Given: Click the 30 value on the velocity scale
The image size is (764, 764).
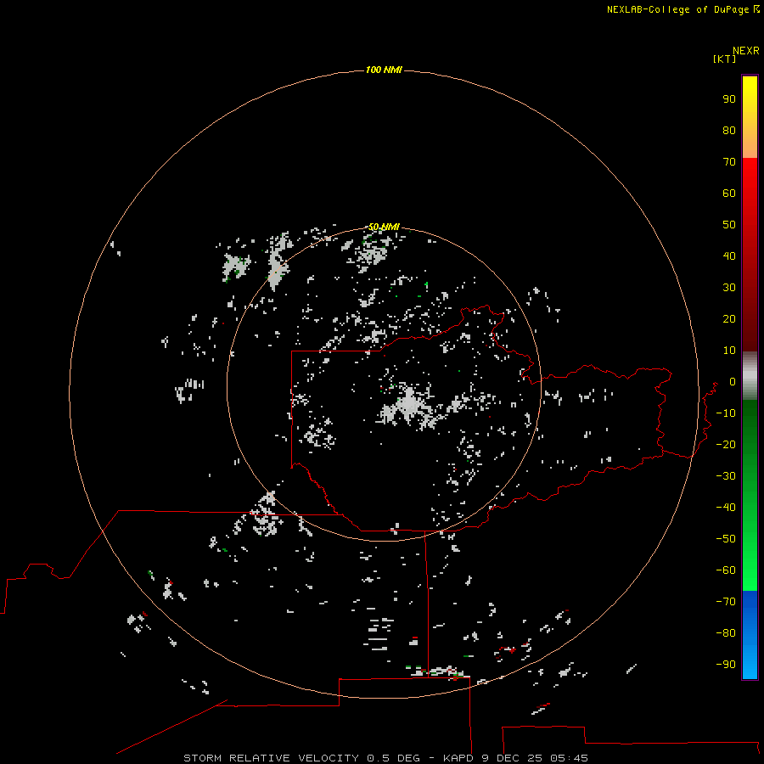Looking at the screenshot, I should pyautogui.click(x=729, y=288).
